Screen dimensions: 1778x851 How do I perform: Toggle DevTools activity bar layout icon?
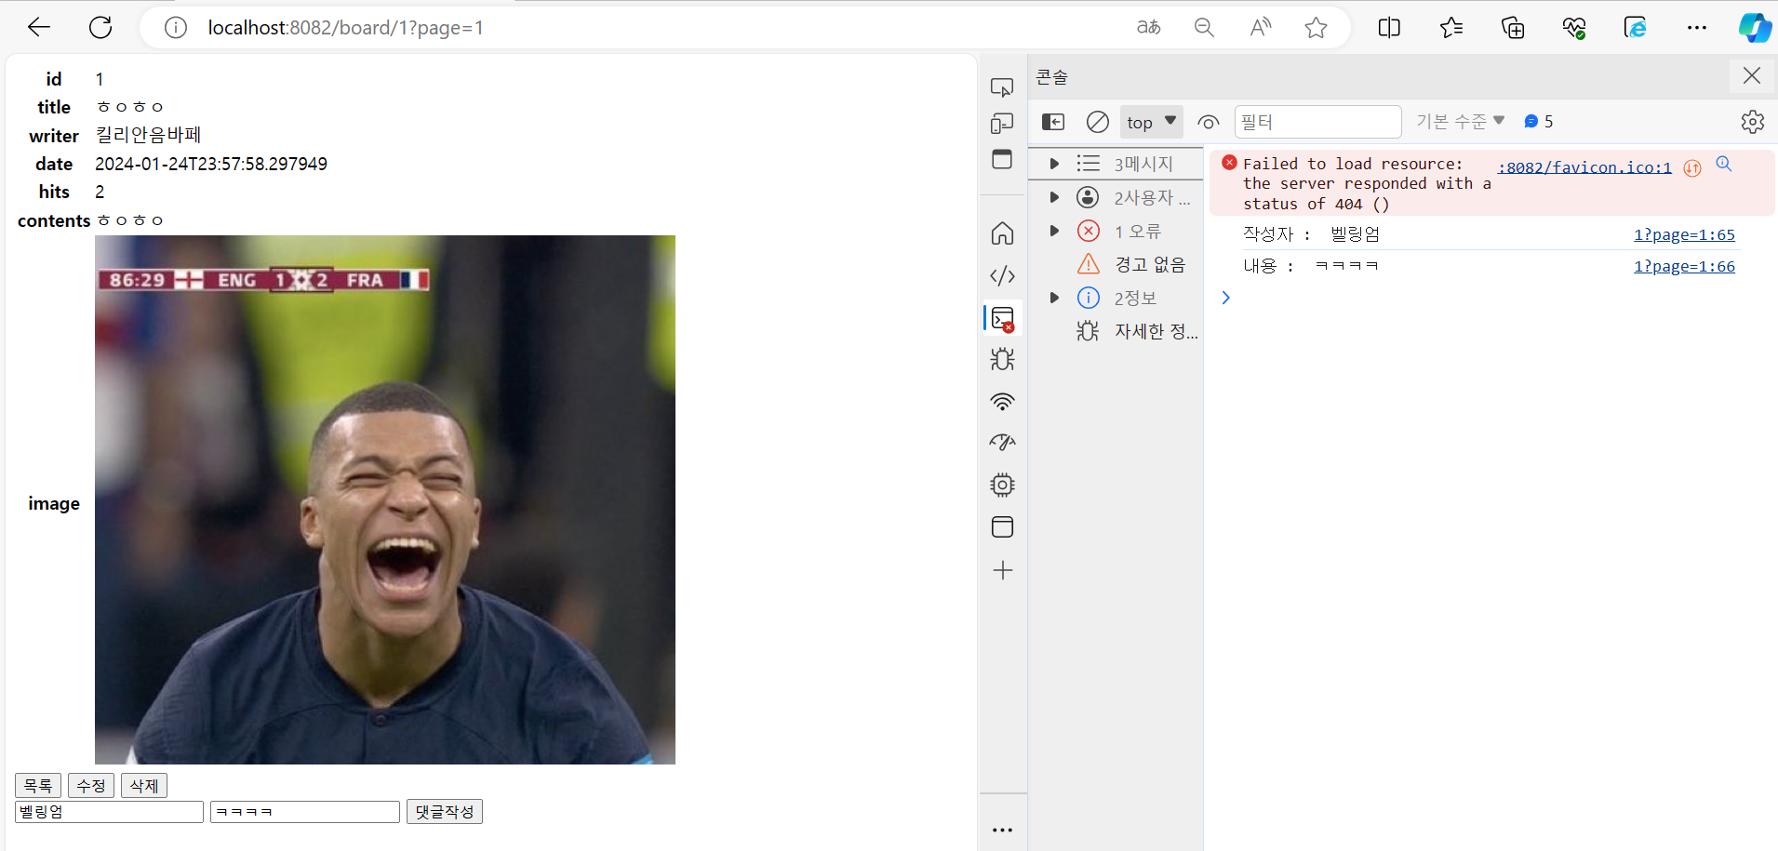pos(1002,159)
